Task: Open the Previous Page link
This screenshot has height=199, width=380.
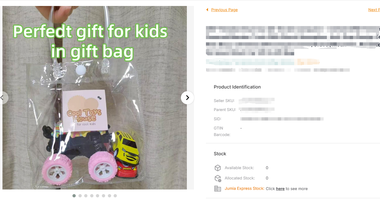Action: coord(224,10)
